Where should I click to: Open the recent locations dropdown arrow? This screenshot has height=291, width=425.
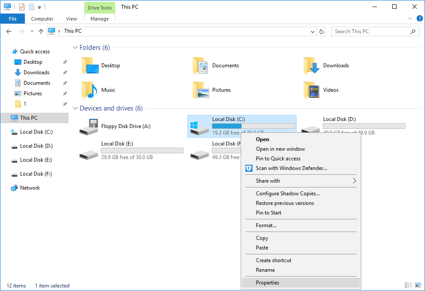(x=32, y=31)
